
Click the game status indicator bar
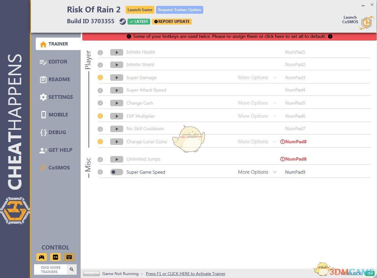click(x=91, y=274)
